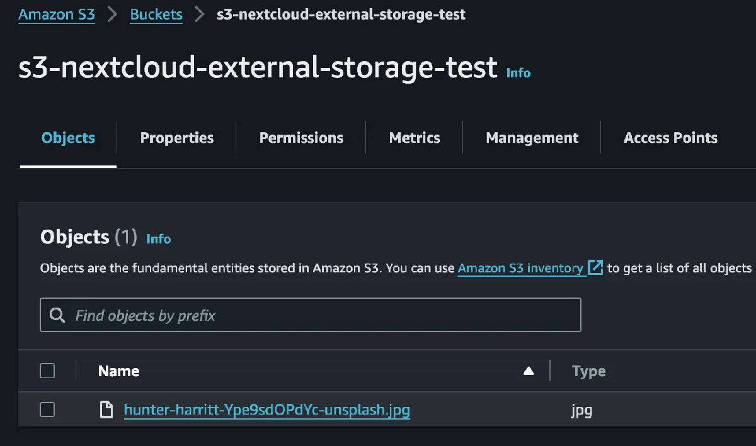Screen dimensions: 756x446
Task: Click the Name sort ascending arrow
Action: 529,371
